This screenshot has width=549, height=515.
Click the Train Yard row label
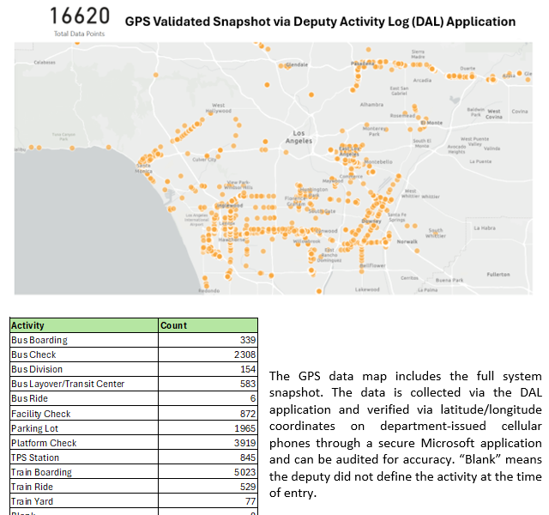(32, 501)
